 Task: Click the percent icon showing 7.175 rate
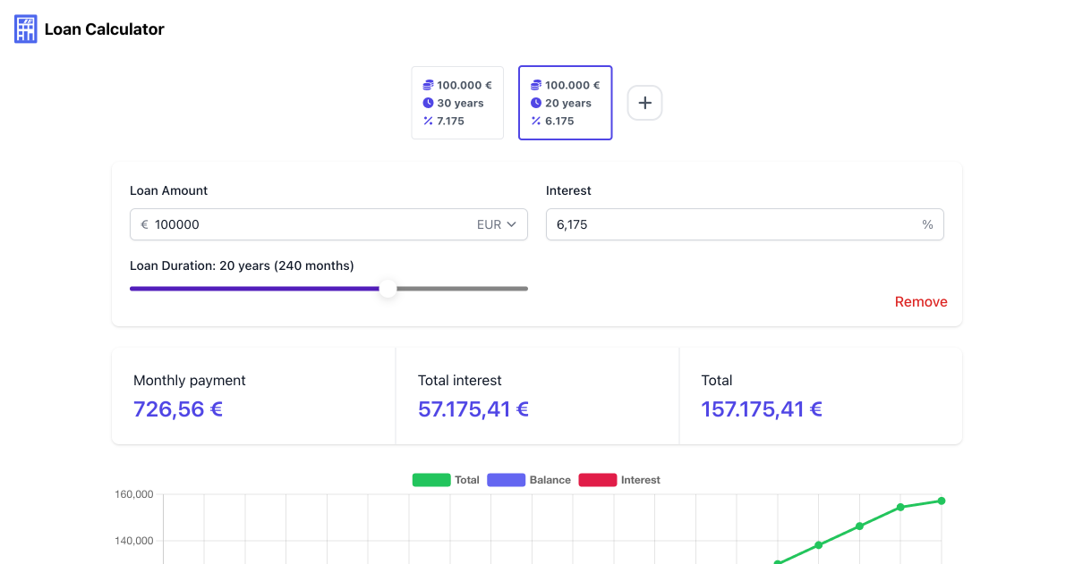coord(429,121)
